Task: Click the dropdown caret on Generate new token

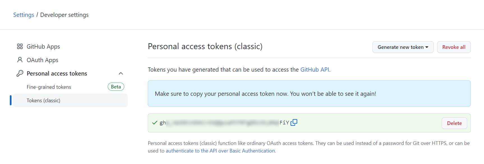Action: point(427,47)
